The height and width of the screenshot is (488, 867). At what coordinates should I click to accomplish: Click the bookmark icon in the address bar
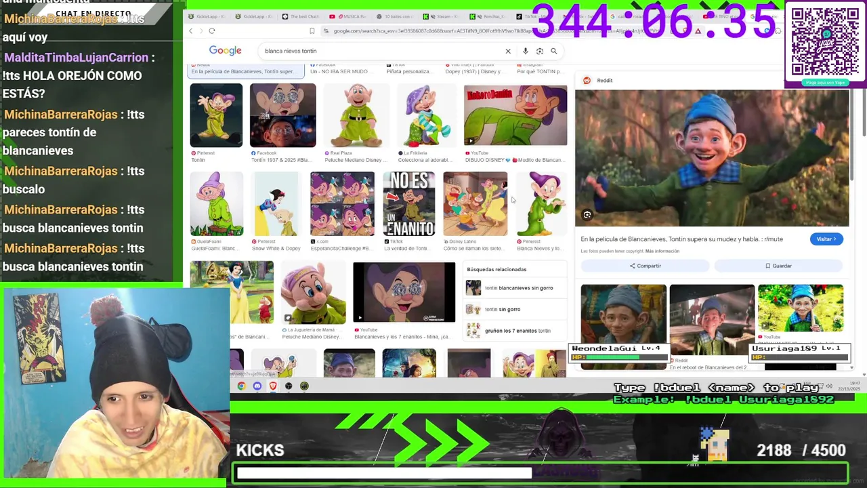pos(312,30)
